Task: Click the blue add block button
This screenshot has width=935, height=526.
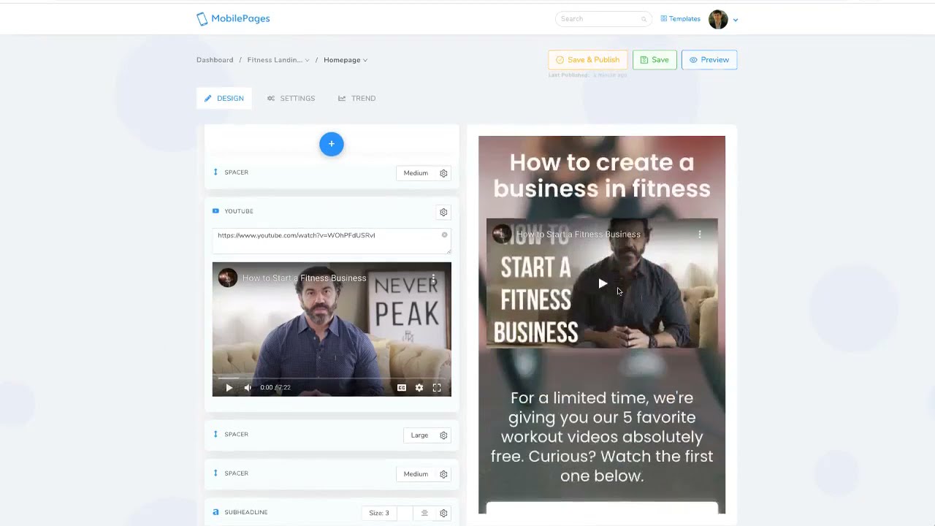Action: pyautogui.click(x=331, y=144)
